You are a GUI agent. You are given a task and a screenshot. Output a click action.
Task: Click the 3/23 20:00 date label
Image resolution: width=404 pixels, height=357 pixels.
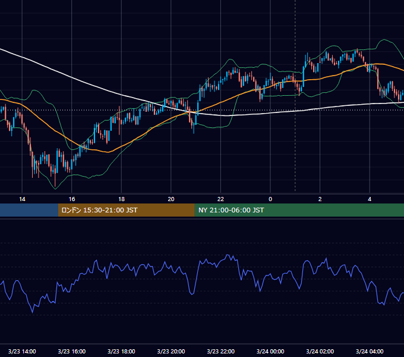(171, 351)
